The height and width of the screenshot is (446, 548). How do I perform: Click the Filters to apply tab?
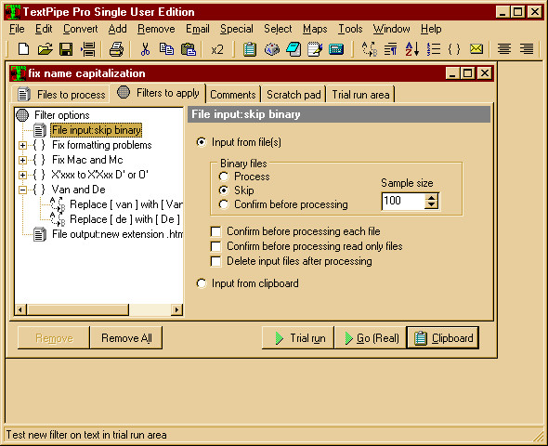tap(158, 93)
